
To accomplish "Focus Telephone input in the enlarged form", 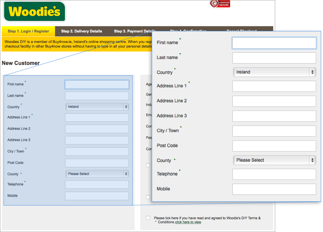I will [274, 174].
